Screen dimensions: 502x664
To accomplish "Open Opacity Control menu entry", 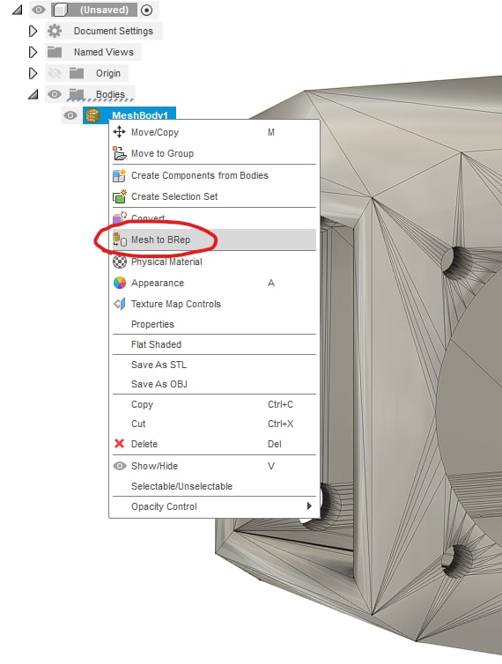I will (214, 506).
